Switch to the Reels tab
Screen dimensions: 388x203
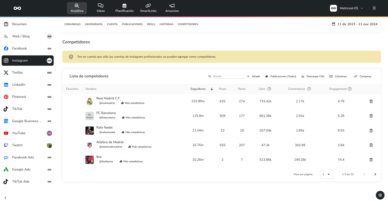point(151,24)
